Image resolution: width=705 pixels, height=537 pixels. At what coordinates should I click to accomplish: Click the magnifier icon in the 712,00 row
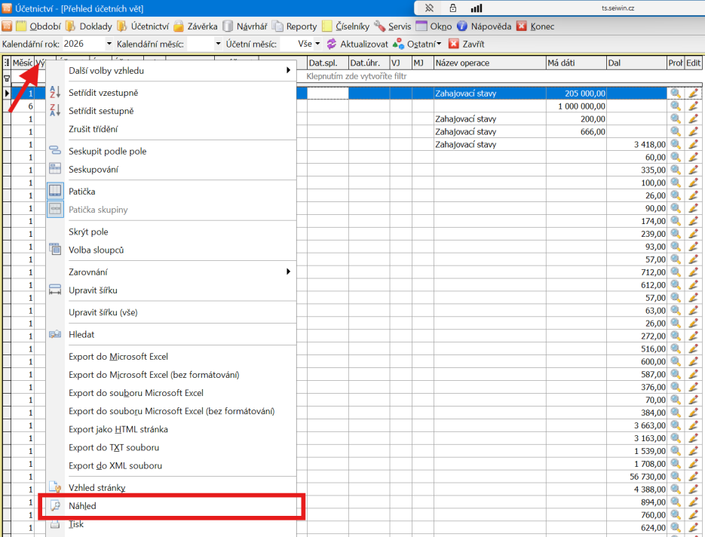(676, 272)
